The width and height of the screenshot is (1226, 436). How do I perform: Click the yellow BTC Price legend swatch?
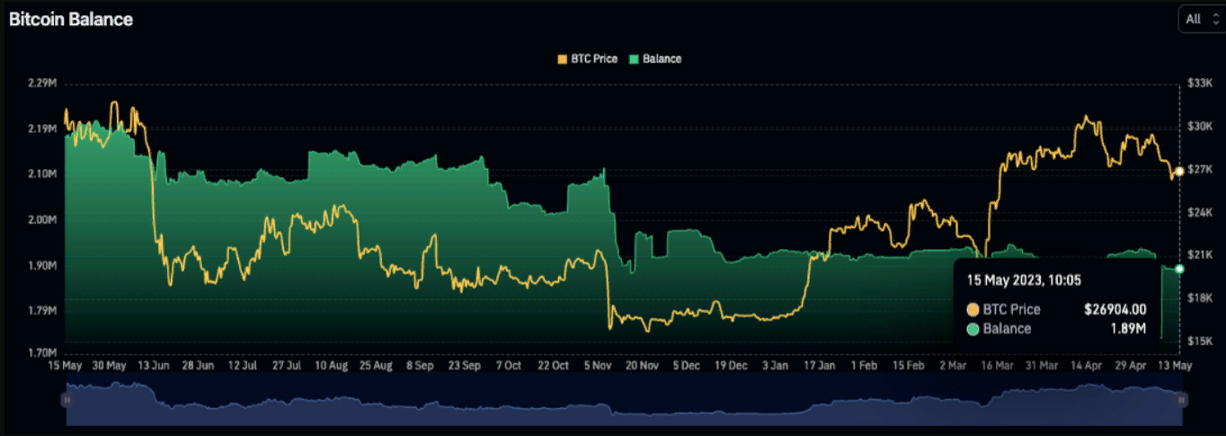[x=563, y=58]
